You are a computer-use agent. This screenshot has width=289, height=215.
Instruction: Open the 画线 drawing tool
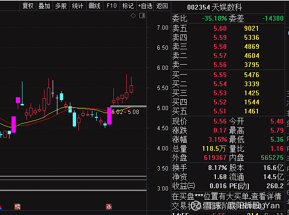(95, 6)
